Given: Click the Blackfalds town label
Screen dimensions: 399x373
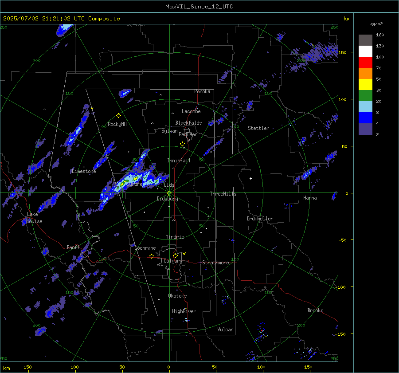Looking at the screenshot, I should (188, 123).
